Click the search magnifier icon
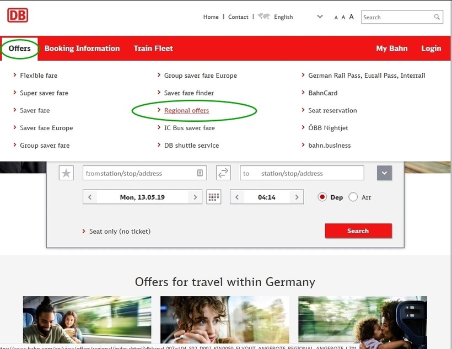This screenshot has width=452, height=349. click(x=437, y=17)
